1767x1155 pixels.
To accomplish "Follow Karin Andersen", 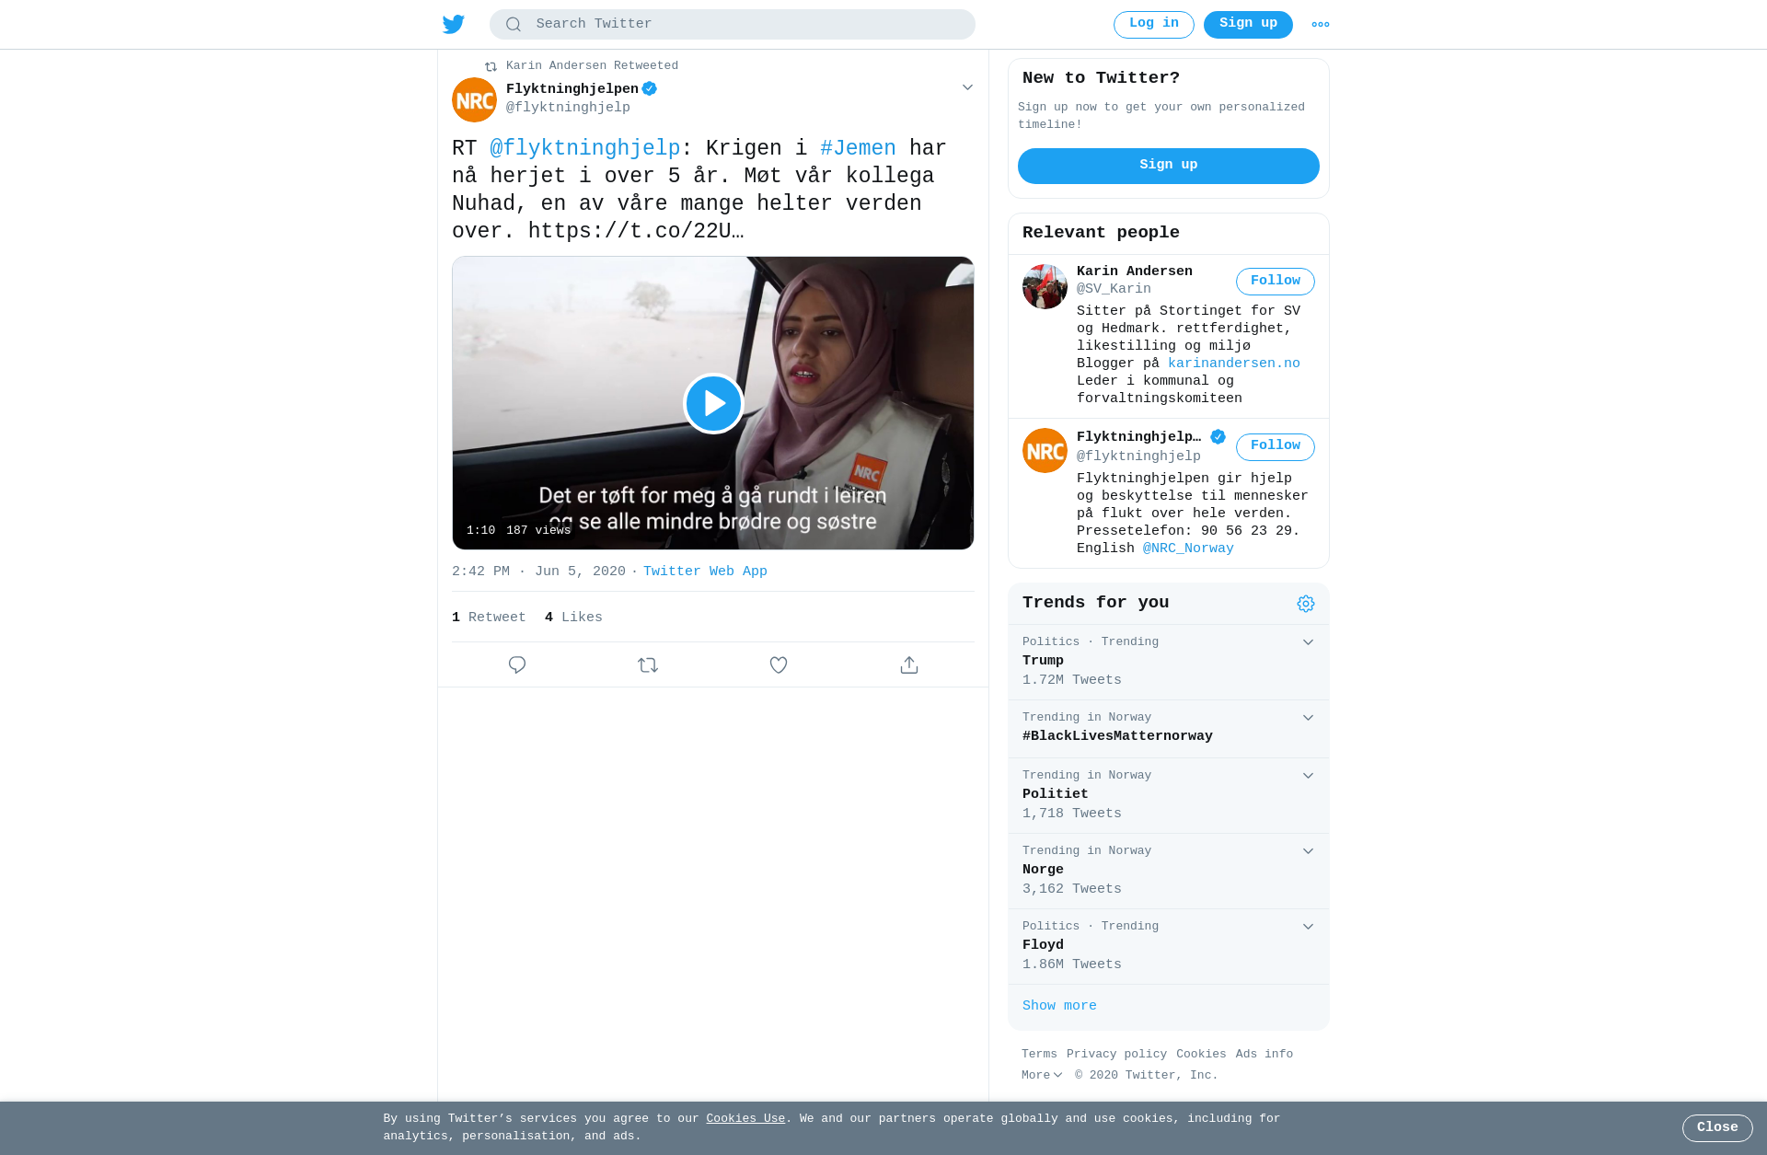I will click(1275, 282).
